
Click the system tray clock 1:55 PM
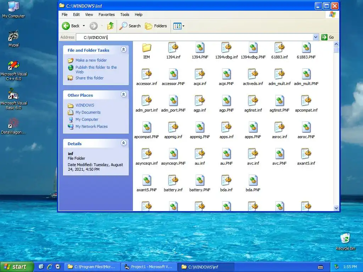pyautogui.click(x=350, y=267)
